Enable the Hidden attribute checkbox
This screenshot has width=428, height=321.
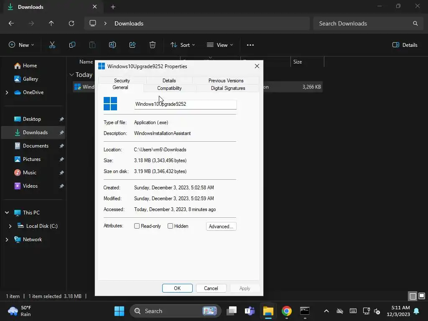[x=171, y=226]
